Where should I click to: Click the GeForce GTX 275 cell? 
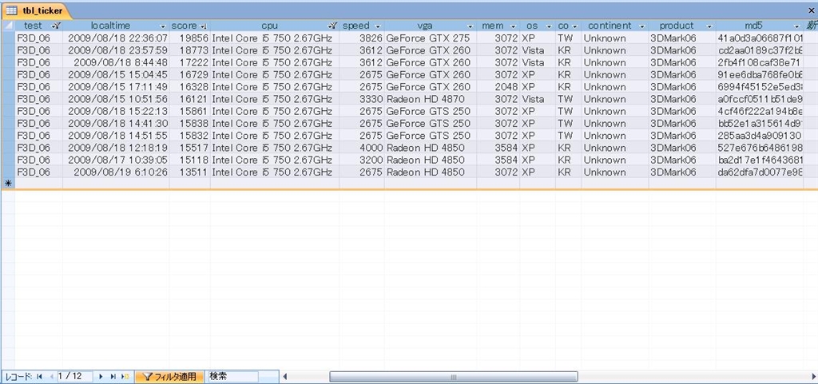pyautogui.click(x=431, y=38)
